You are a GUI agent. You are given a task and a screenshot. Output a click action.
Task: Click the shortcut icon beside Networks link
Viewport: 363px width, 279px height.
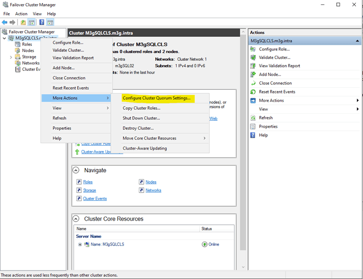(141, 190)
